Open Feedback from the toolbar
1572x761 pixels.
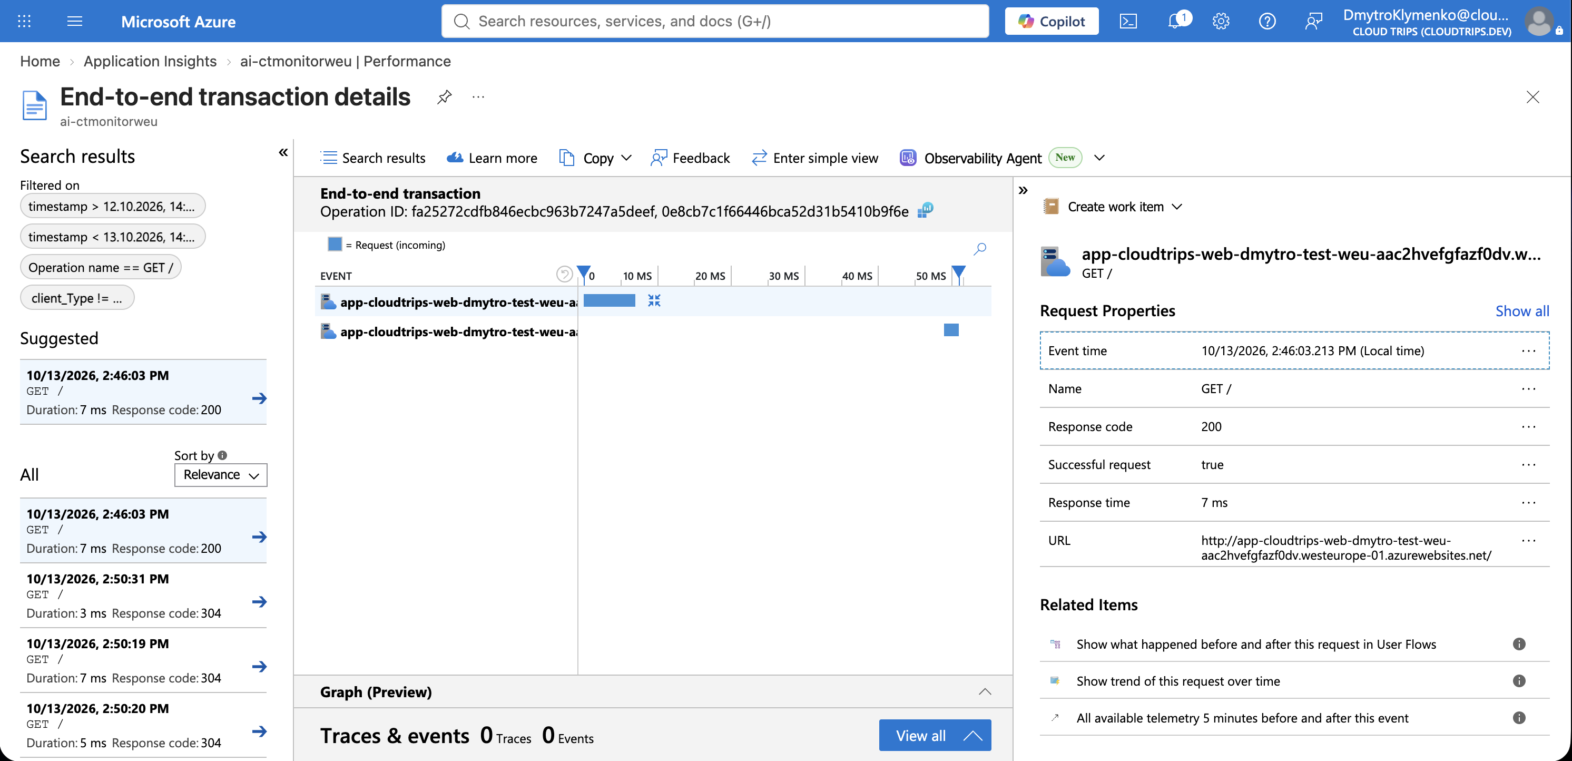tap(690, 158)
